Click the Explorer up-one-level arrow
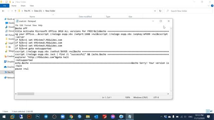Screen dimensions: 214x120 pyautogui.click(x=15, y=11)
